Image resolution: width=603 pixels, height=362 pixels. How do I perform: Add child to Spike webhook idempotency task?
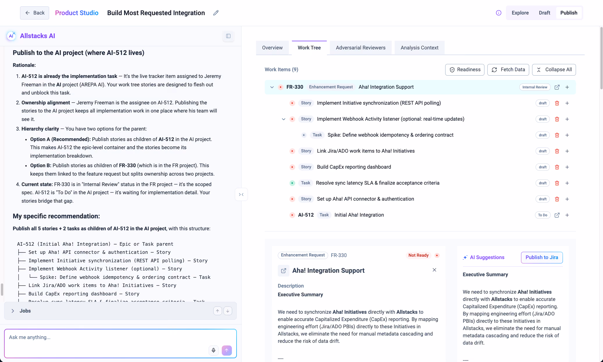pyautogui.click(x=567, y=135)
